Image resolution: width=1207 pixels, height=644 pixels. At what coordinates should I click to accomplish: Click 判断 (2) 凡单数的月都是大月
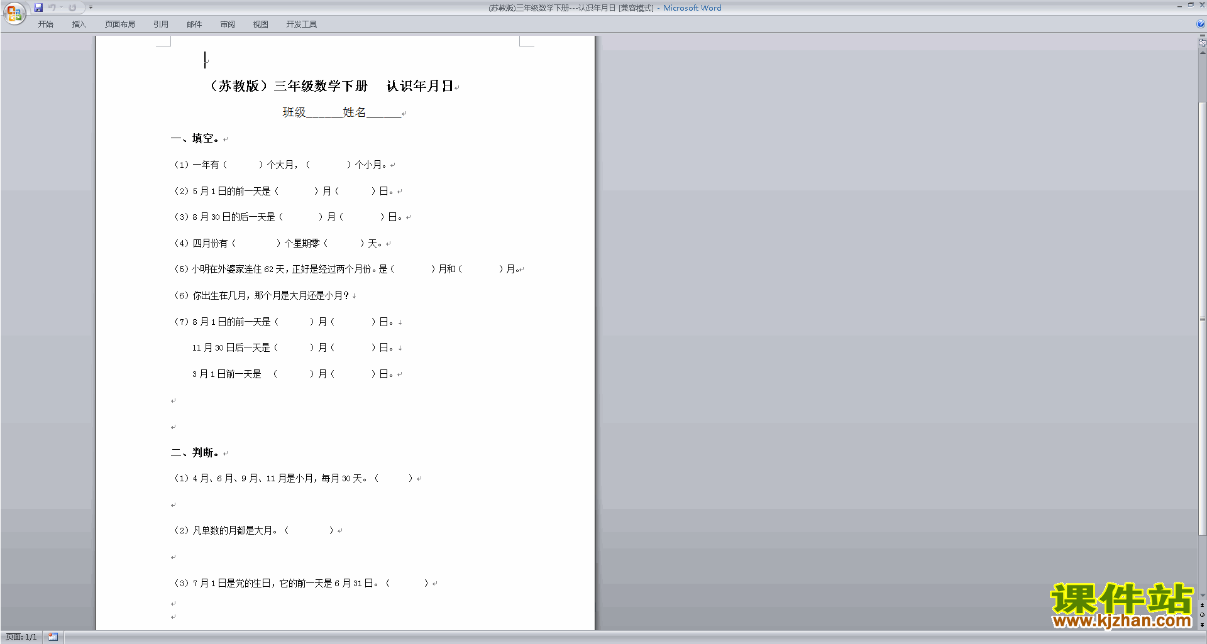point(253,530)
